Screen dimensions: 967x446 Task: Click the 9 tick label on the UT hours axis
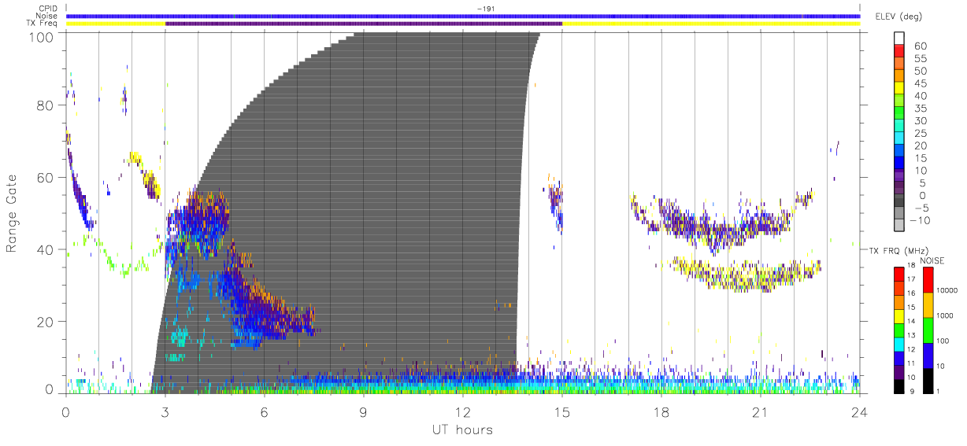pos(364,411)
